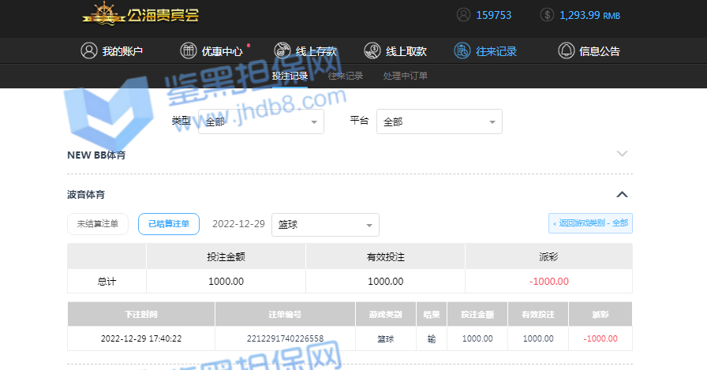Collapse the 波音体育 section
Image resolution: width=707 pixels, height=370 pixels.
622,194
